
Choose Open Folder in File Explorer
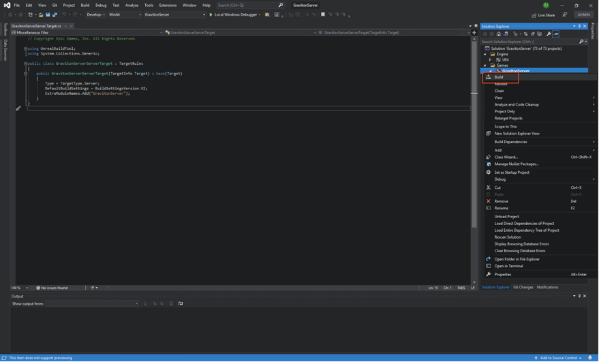point(540,259)
